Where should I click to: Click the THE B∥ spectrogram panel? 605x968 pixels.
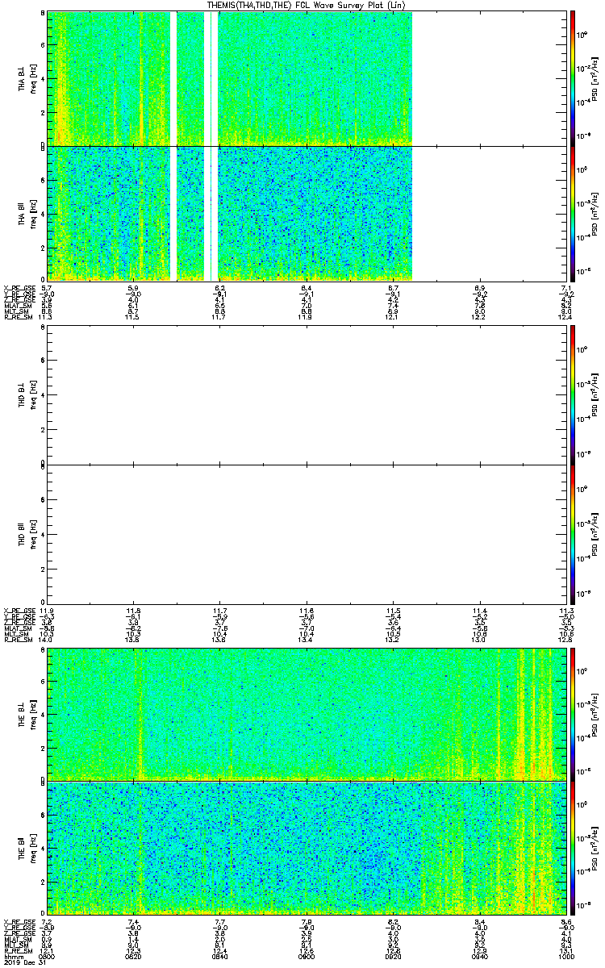click(x=306, y=849)
